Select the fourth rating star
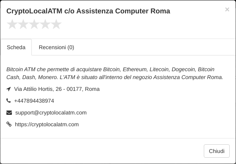This screenshot has height=164, width=236. [45, 24]
